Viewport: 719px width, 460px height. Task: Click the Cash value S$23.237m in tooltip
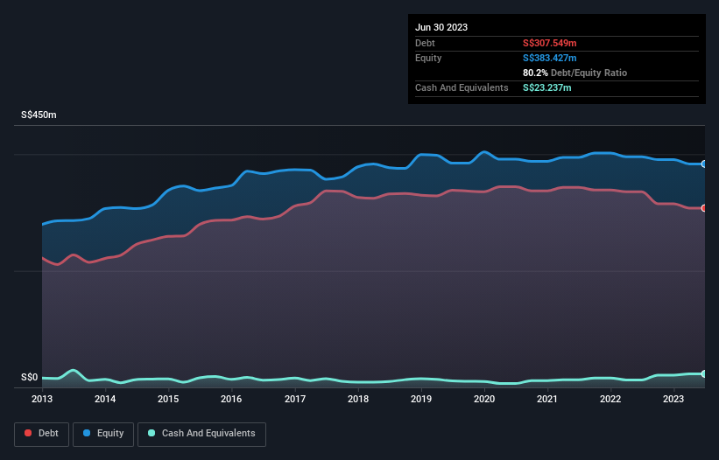click(x=546, y=87)
